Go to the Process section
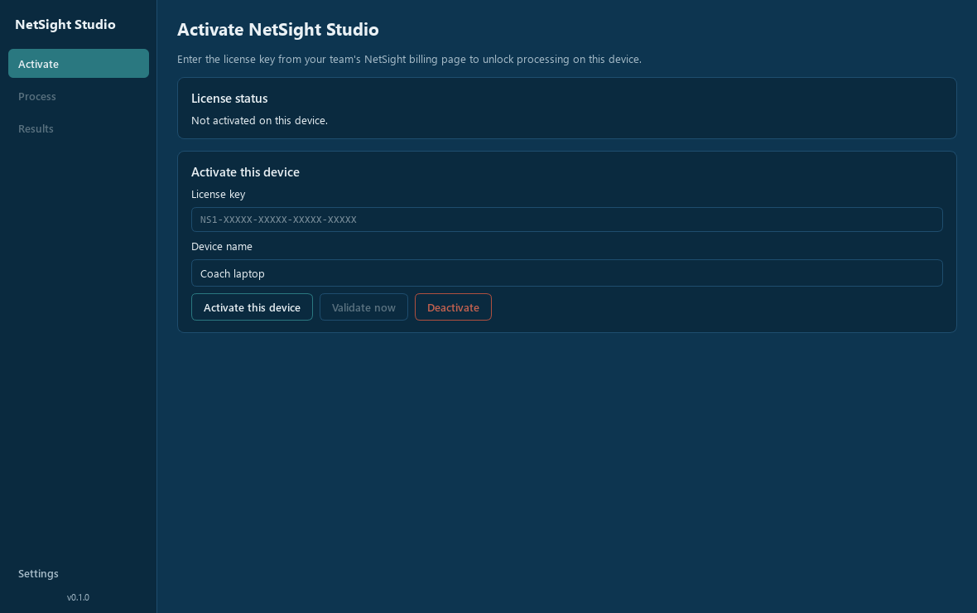 click(79, 96)
